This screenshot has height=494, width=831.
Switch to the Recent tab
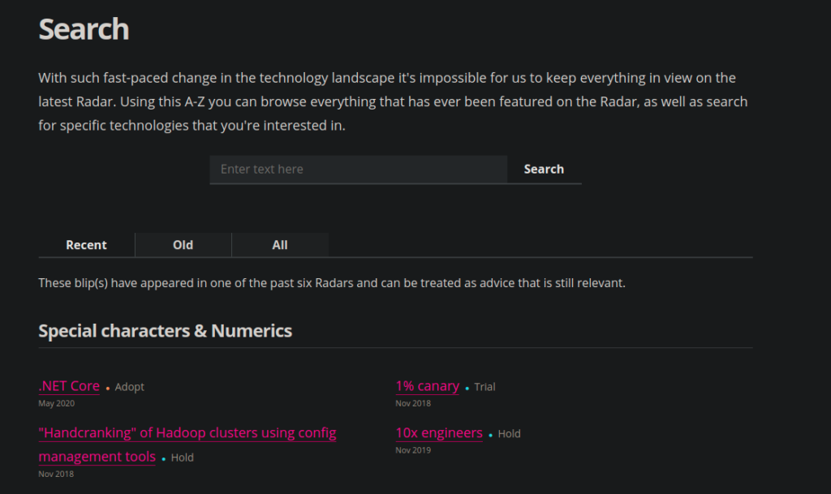[86, 245]
